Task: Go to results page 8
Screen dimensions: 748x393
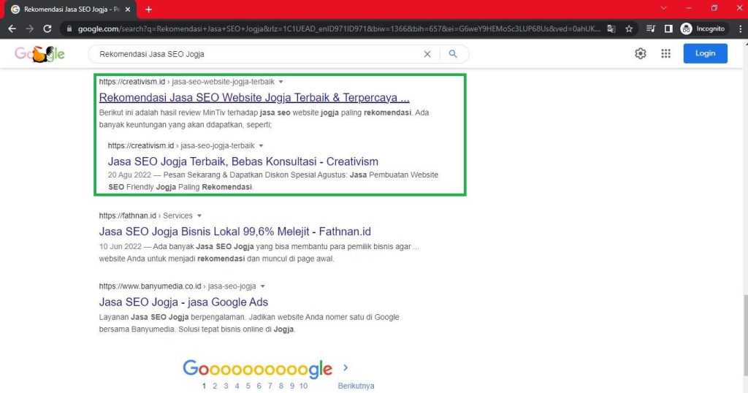Action: pos(280,386)
